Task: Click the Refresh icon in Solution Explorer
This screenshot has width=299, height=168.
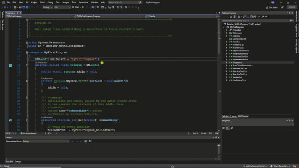Action: [x=248, y=17]
